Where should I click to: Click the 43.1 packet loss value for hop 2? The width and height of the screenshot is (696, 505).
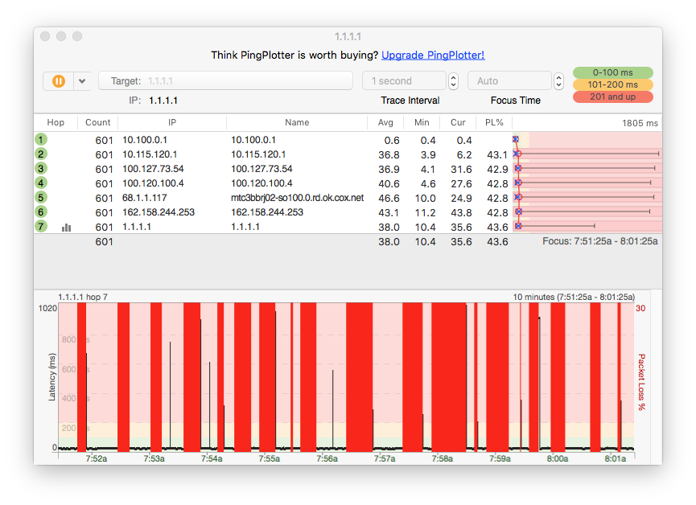pyautogui.click(x=497, y=155)
